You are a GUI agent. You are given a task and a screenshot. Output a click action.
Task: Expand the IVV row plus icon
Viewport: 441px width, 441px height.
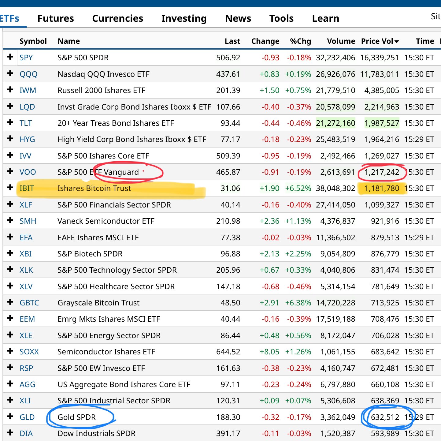(x=10, y=155)
